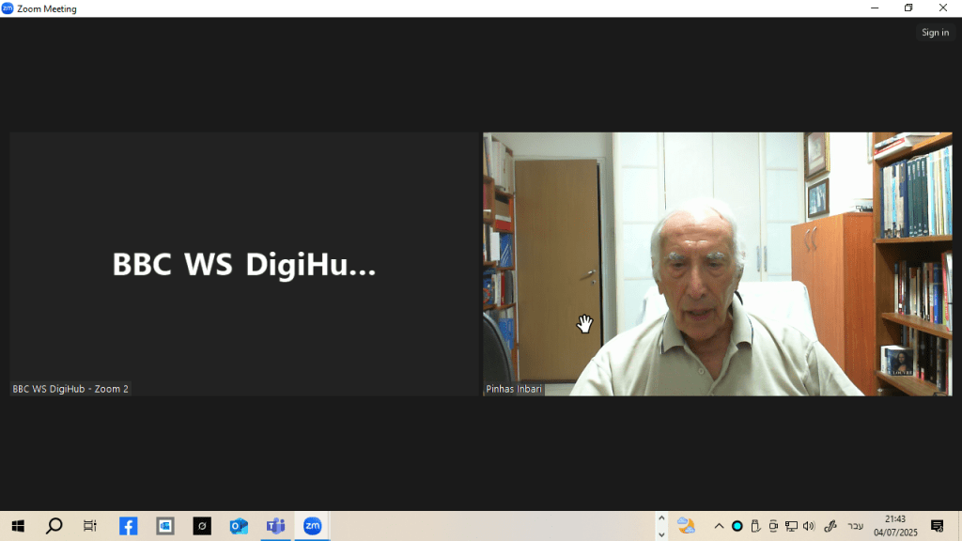This screenshot has height=541, width=962.
Task: Open the black slashed-circle app in taskbar
Action: [x=202, y=526]
